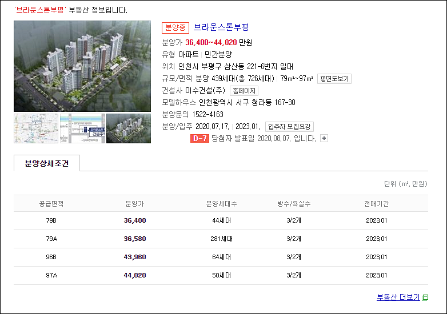Click the 44세대 household count
Screen dimensions: 447x314
pos(222,220)
